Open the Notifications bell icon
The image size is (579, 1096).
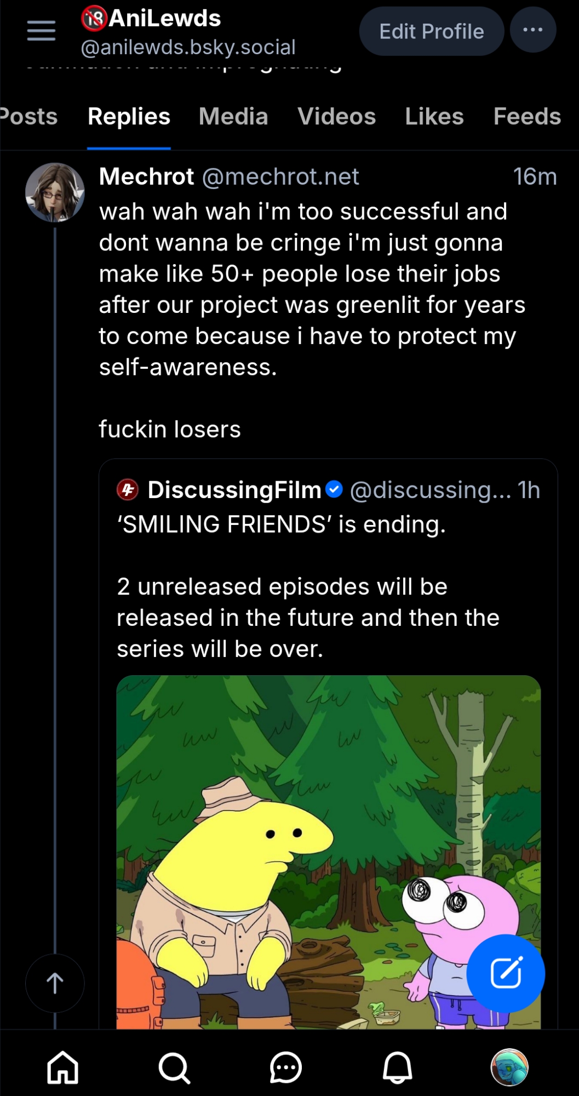click(397, 1068)
